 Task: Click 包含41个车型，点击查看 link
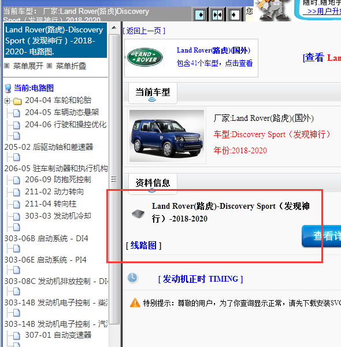coord(215,63)
